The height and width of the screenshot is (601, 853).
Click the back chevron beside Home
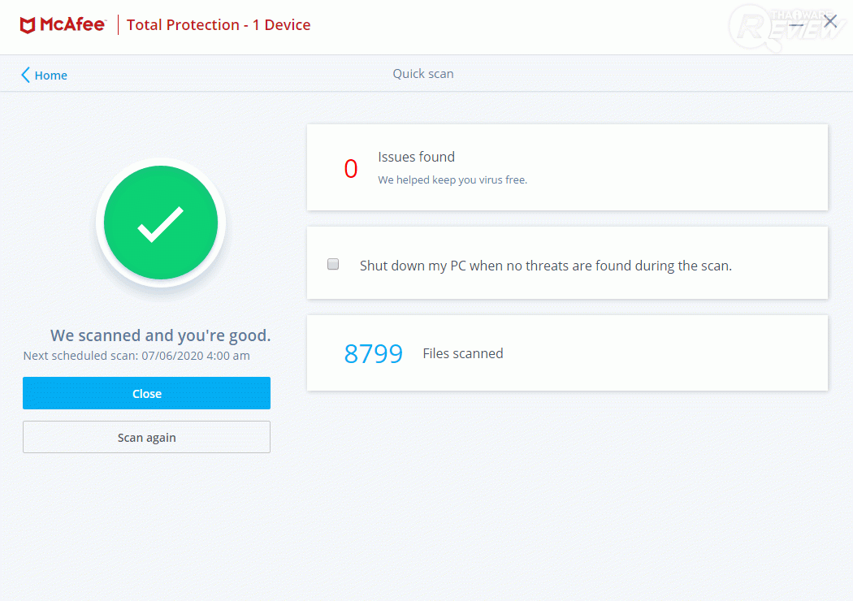tap(25, 76)
